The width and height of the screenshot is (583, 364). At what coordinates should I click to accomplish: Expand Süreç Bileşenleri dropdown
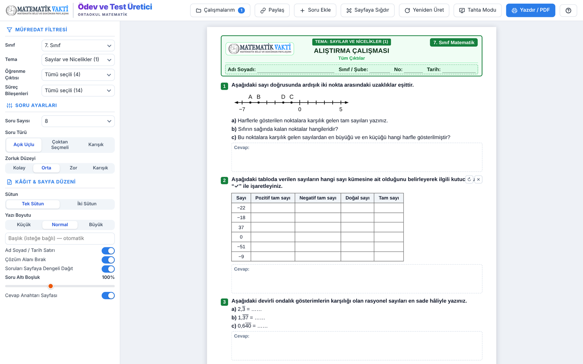78,90
